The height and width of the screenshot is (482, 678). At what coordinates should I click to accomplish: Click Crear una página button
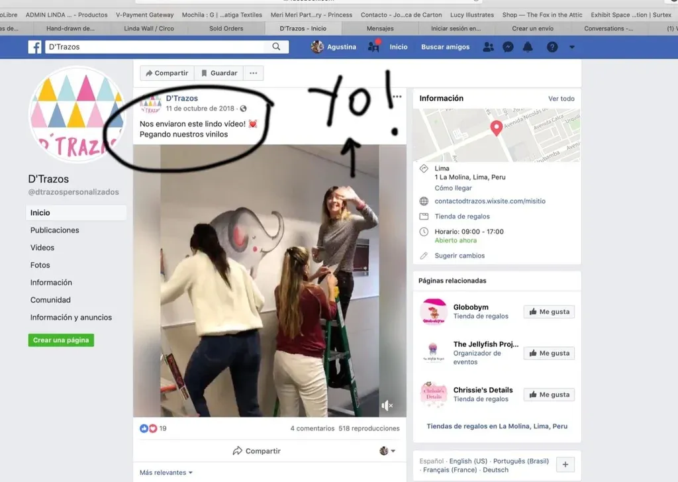(61, 340)
